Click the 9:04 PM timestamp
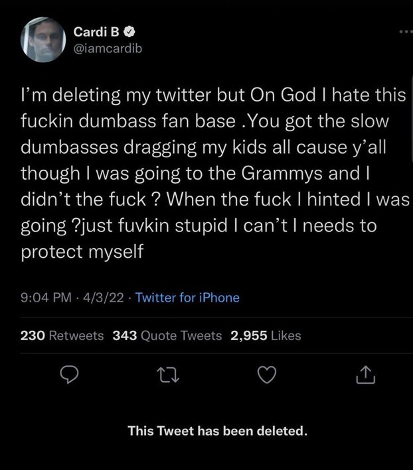This screenshot has height=470, width=413. pyautogui.click(x=47, y=298)
